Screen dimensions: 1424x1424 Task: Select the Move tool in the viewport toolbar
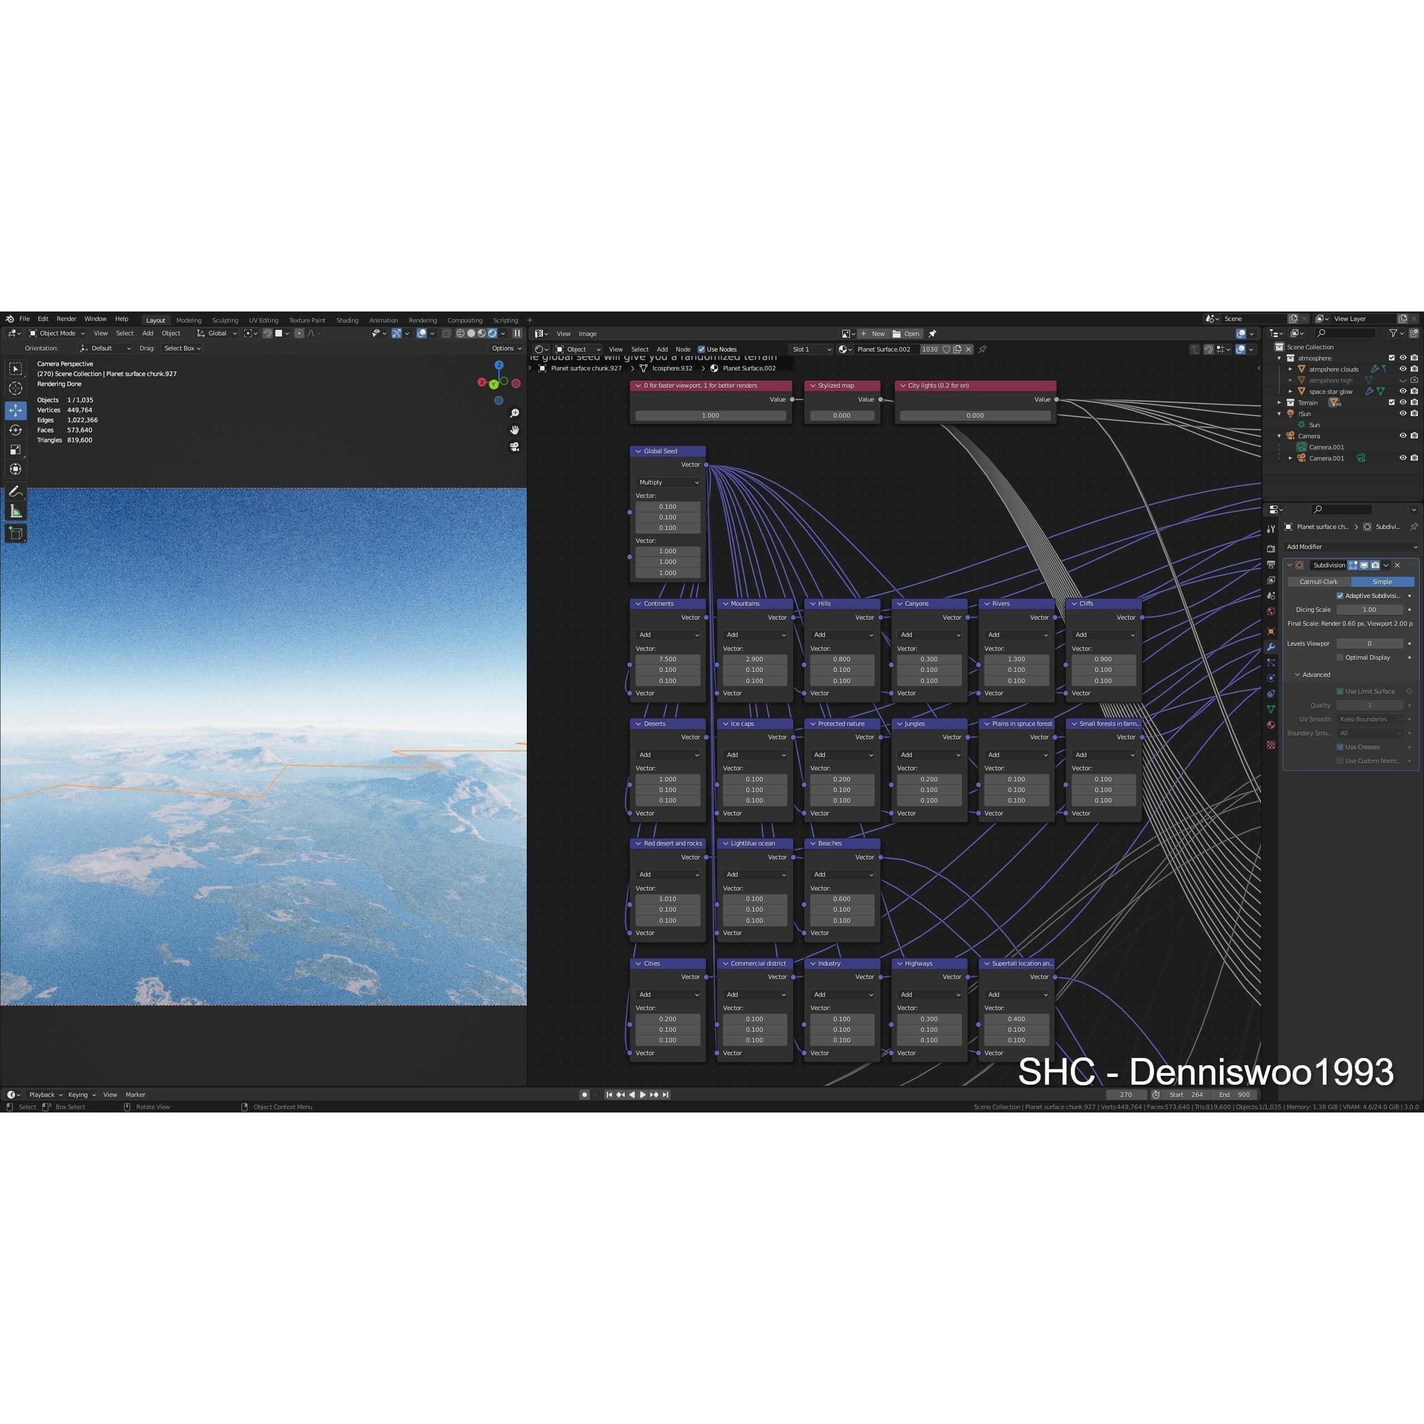coord(16,411)
